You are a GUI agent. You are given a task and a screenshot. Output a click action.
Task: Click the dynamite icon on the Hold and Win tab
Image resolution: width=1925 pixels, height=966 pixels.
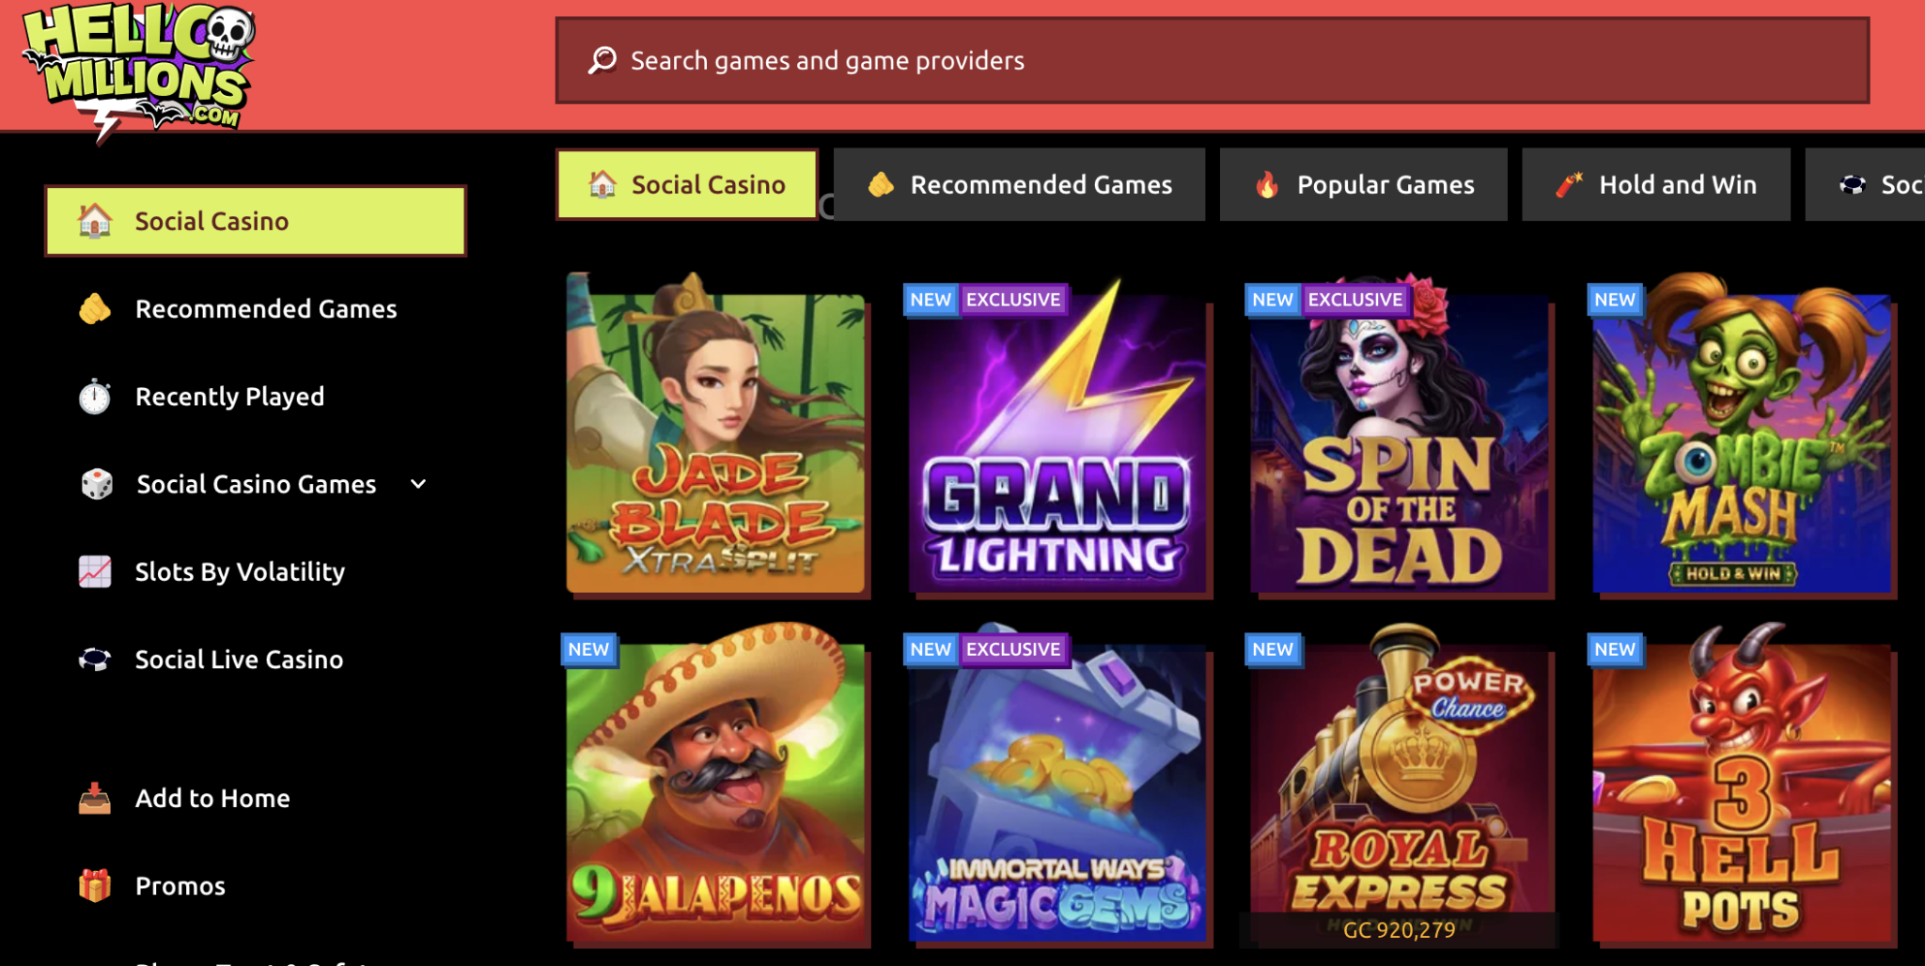[1569, 184]
